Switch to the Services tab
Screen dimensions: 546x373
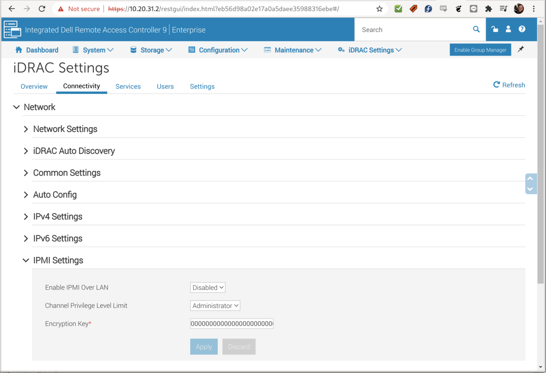coord(128,87)
